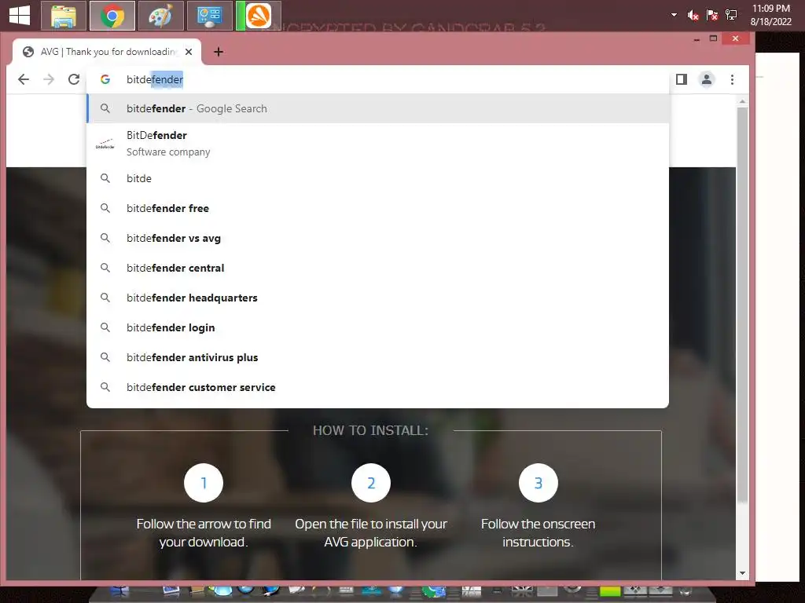Click the page scrollbar up arrow
This screenshot has height=603, width=805.
[742, 101]
